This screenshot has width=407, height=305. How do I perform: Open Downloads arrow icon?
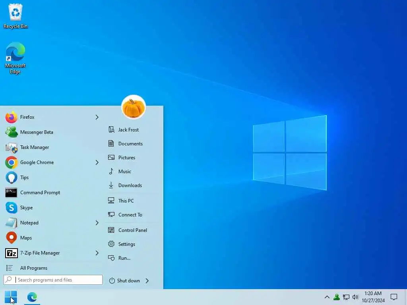111,185
